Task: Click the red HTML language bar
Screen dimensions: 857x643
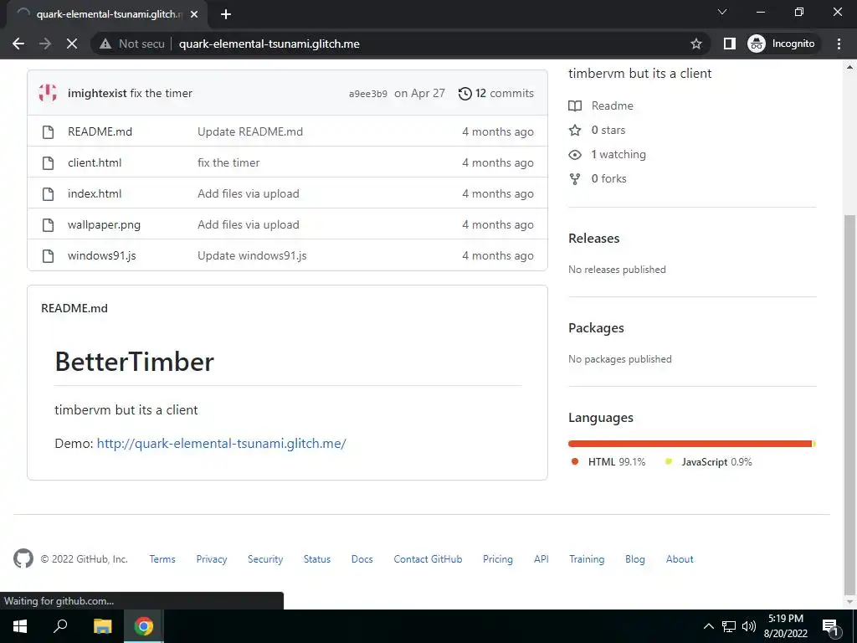Action: [x=690, y=444]
